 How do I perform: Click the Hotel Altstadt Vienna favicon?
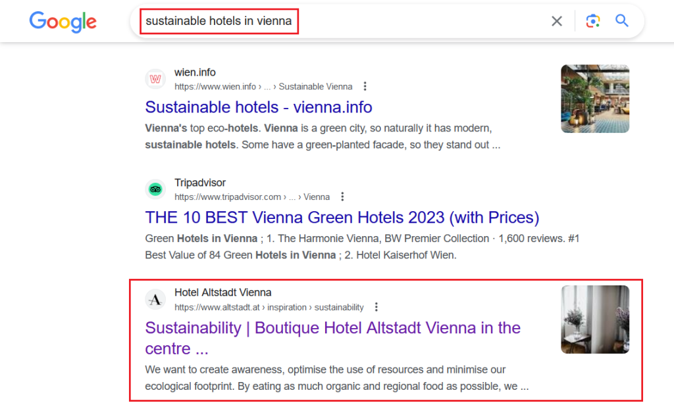click(x=155, y=300)
